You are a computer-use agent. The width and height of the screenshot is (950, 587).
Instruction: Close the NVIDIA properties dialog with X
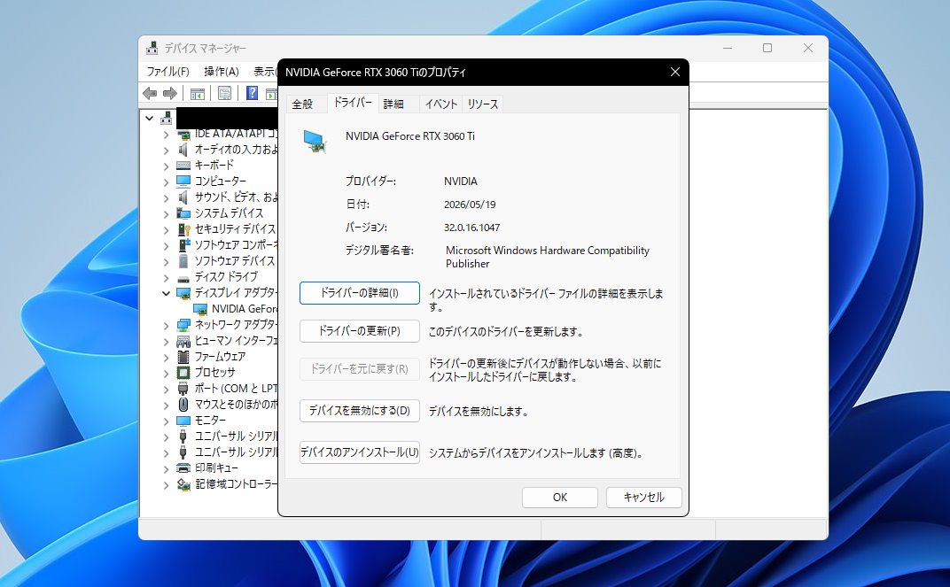point(675,72)
